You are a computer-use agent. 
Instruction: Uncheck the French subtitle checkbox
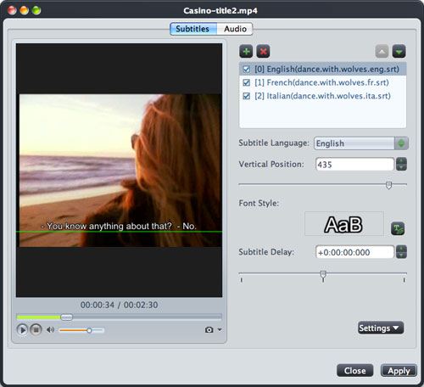point(246,82)
